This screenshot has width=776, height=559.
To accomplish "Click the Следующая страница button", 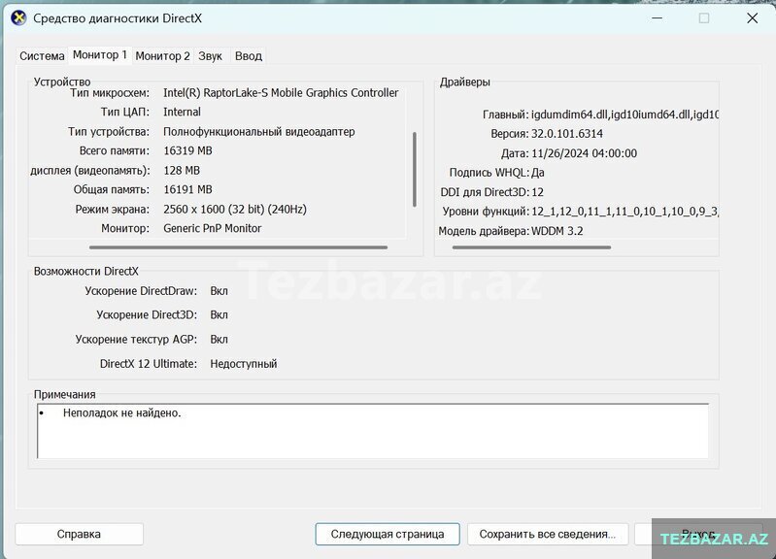I will coord(388,535).
